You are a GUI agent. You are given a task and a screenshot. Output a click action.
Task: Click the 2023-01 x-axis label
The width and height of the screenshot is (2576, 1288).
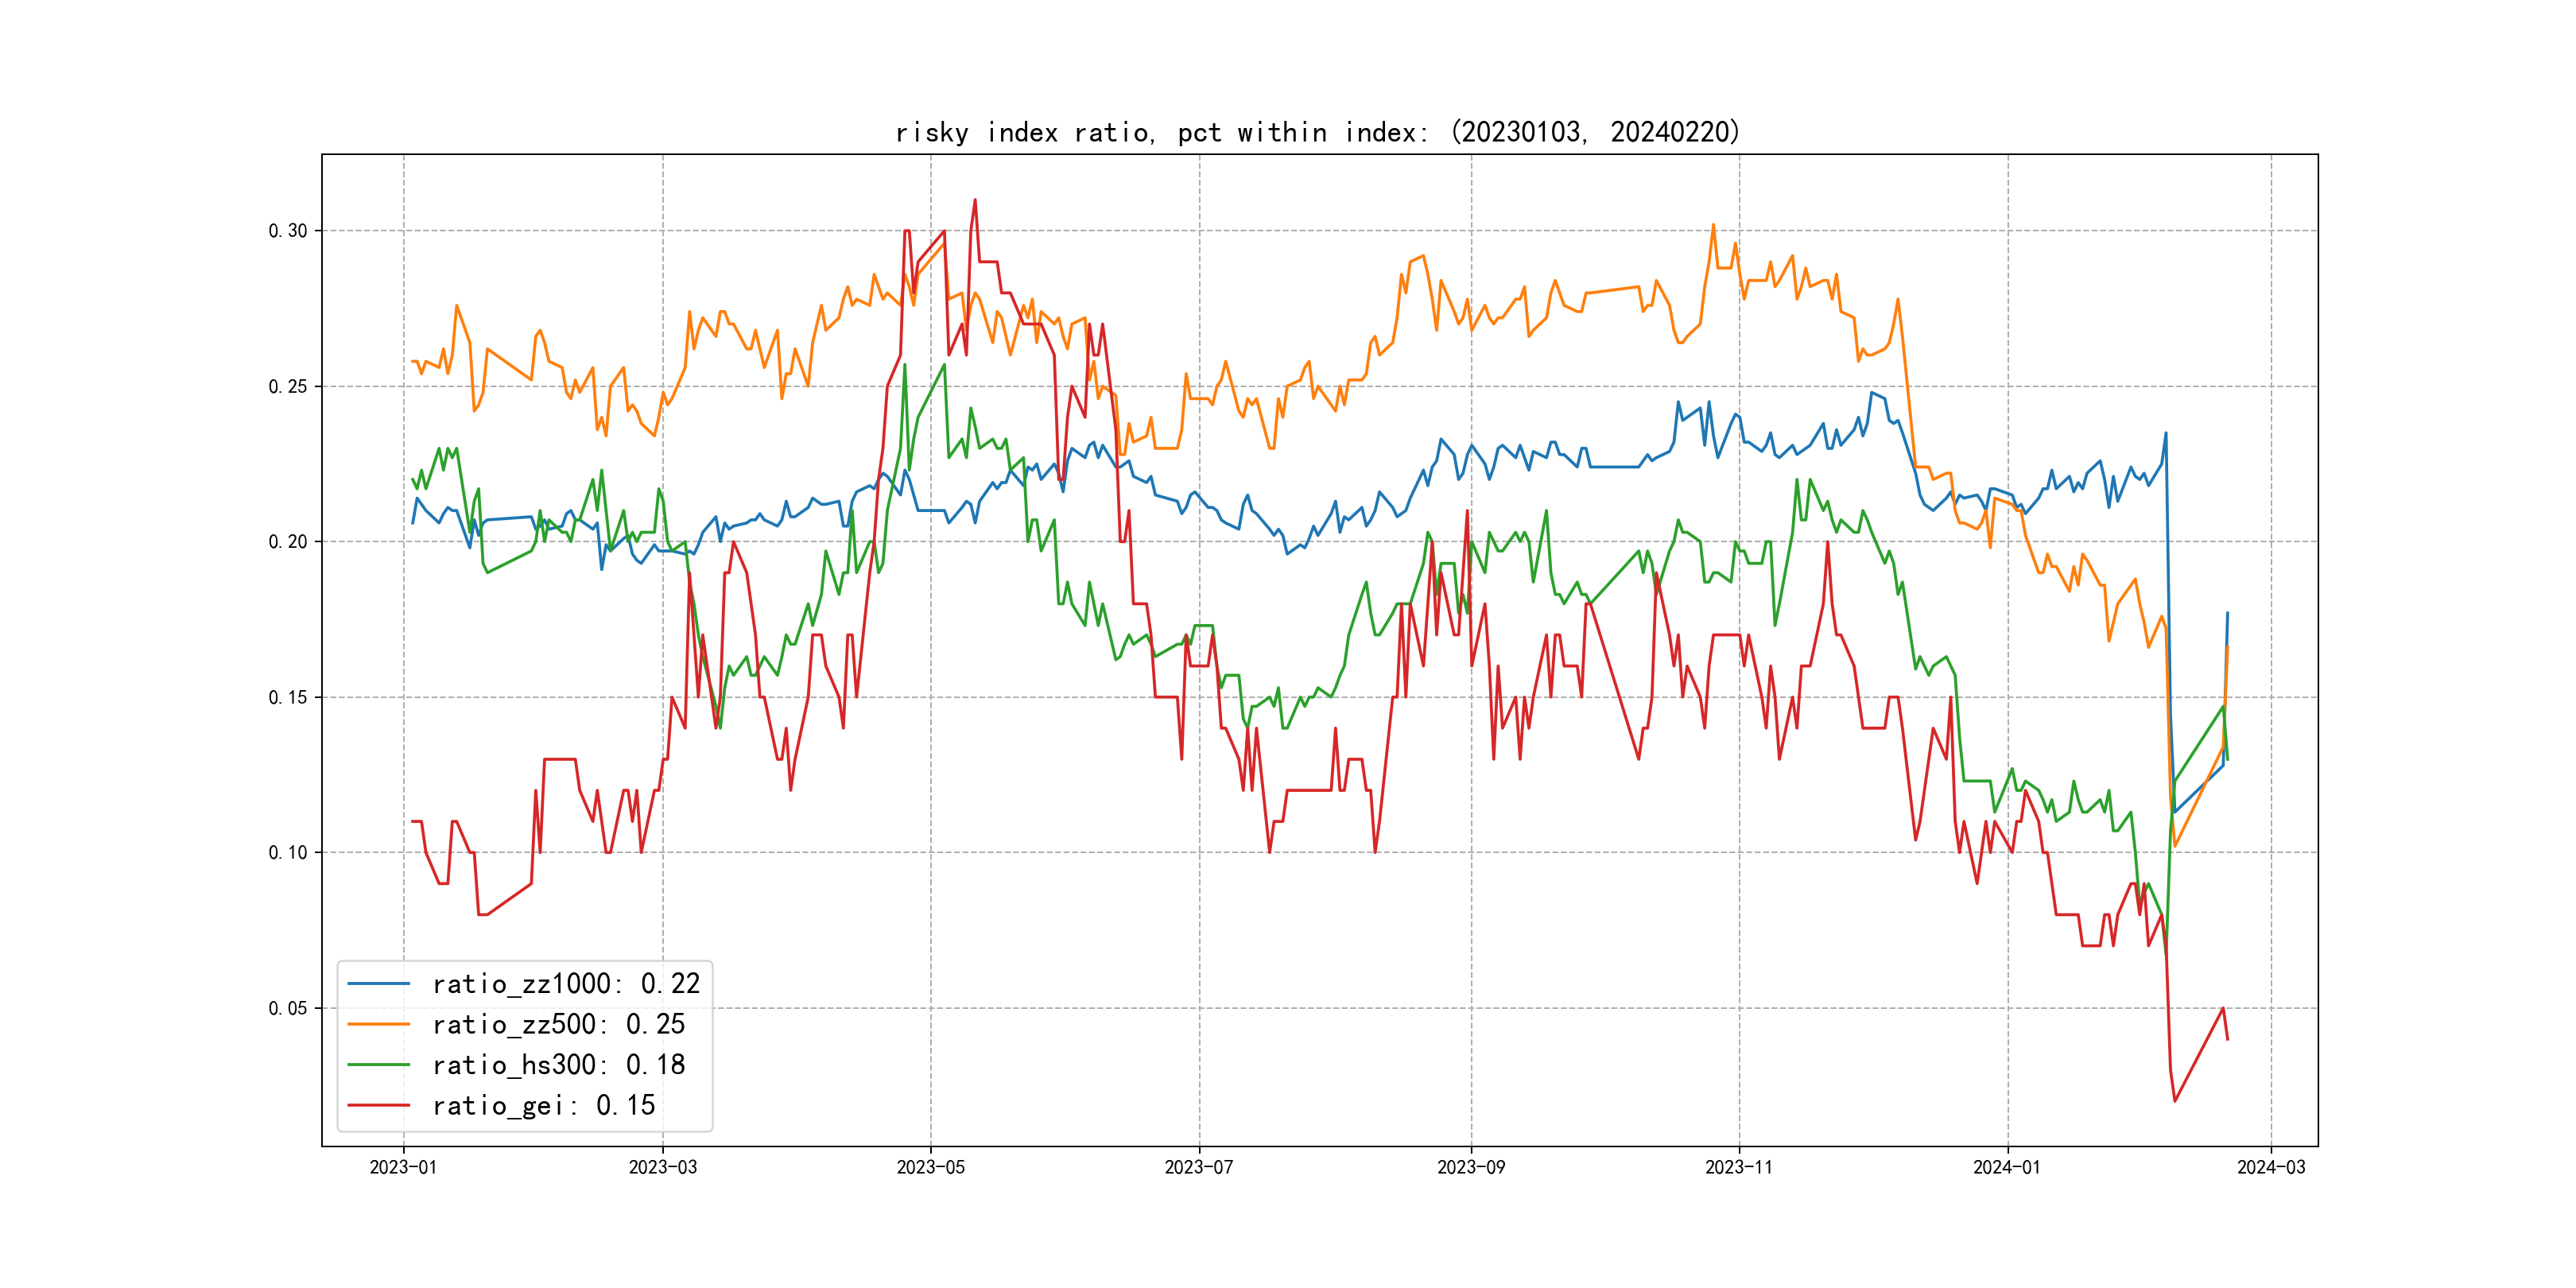[403, 1167]
